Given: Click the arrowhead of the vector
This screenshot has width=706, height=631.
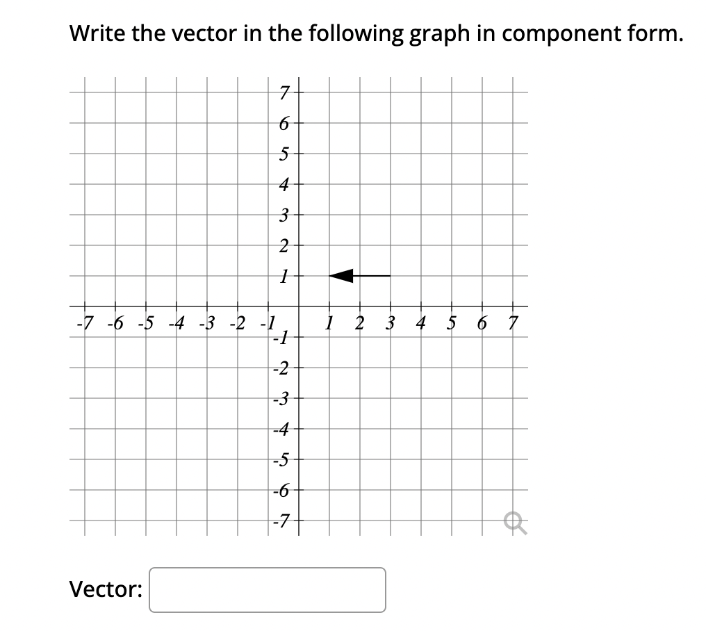Looking at the screenshot, I should (x=339, y=277).
